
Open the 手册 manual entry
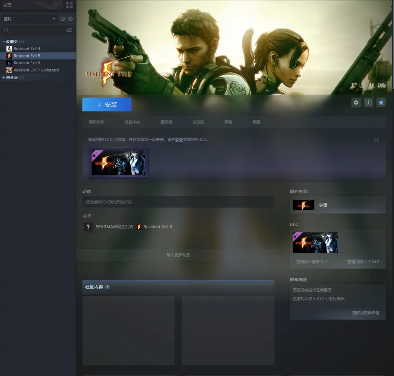(x=337, y=205)
